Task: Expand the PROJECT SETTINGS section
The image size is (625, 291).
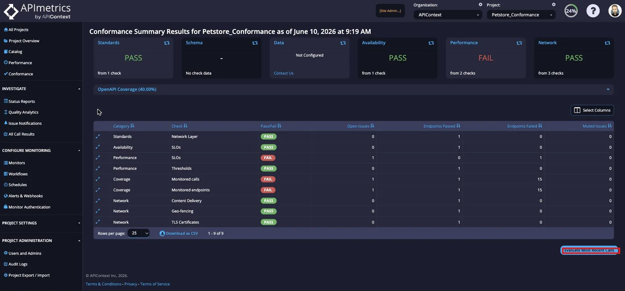Action: [41, 223]
